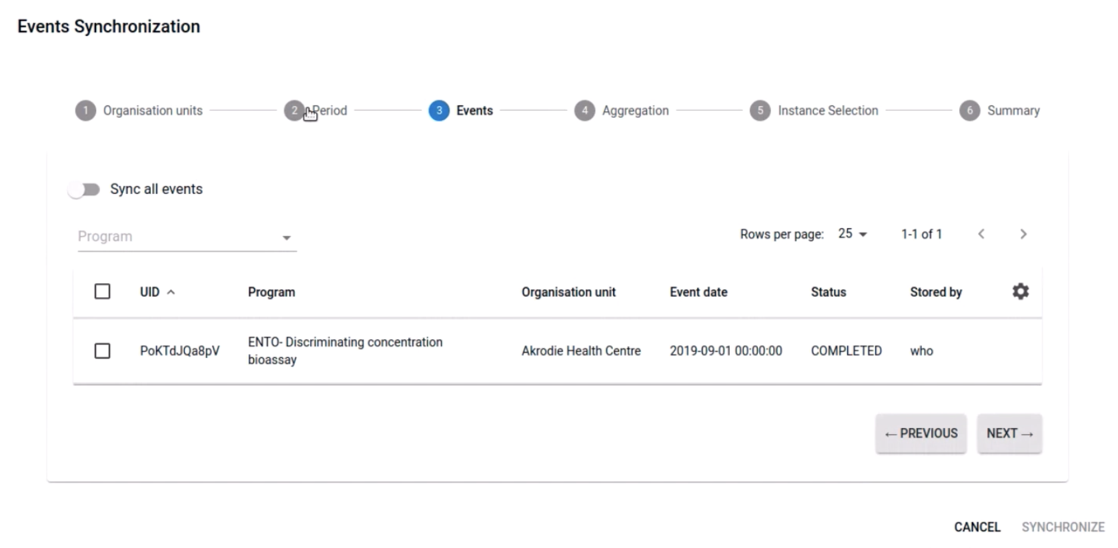Screen dimensions: 1118x548
Task: Sort by the UID ascending arrow
Action: (171, 292)
